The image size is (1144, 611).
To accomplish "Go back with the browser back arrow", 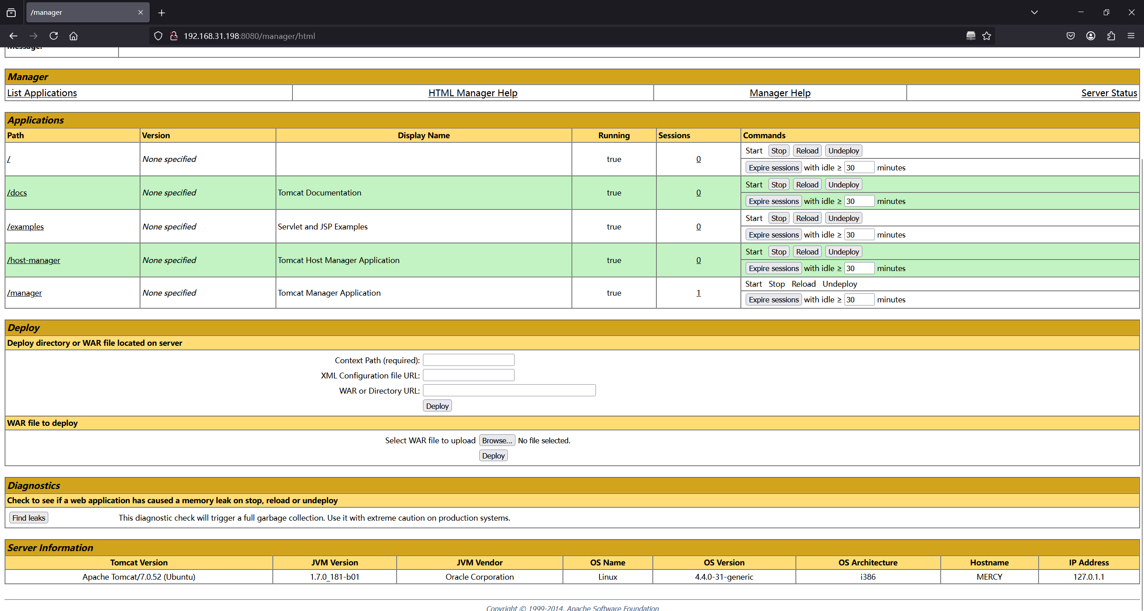I will point(13,36).
